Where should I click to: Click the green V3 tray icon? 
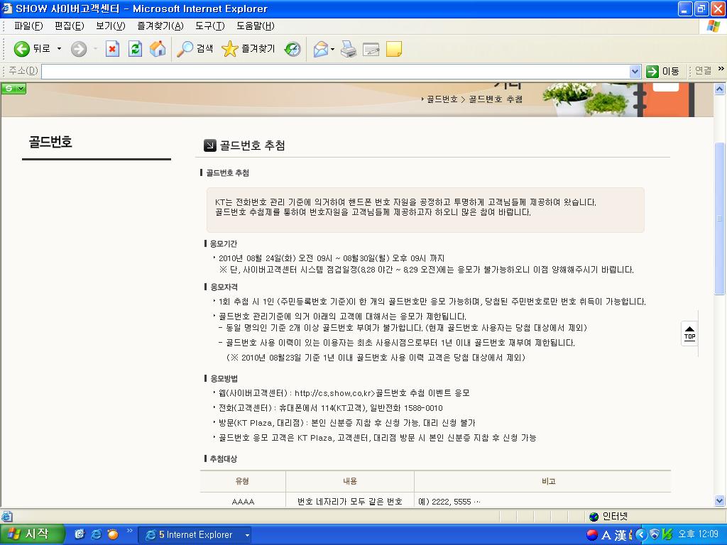(x=667, y=535)
